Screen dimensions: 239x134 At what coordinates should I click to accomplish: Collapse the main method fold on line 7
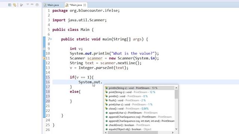51,39
